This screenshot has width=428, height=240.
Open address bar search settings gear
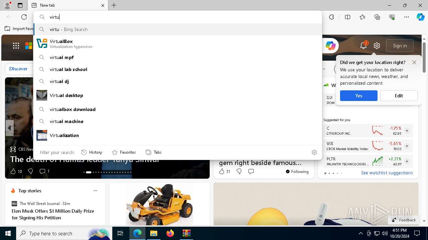tap(314, 152)
